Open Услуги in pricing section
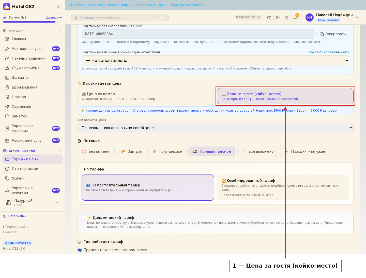This screenshot has height=278, width=366. (32, 178)
